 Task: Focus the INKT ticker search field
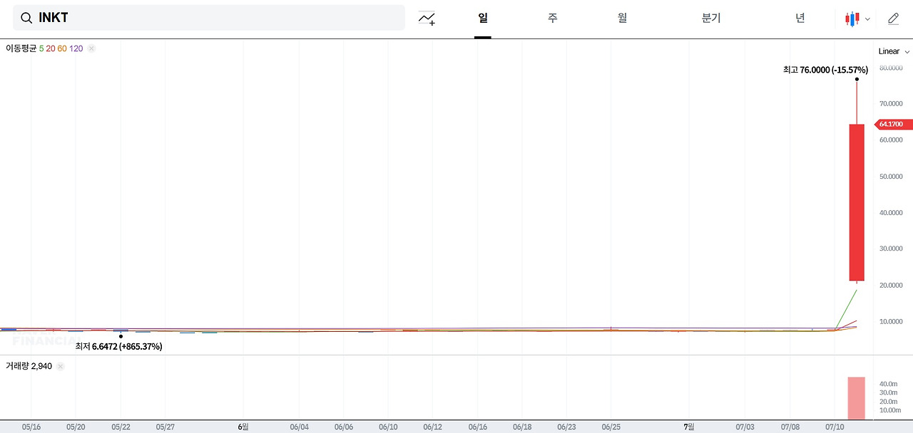pos(209,18)
